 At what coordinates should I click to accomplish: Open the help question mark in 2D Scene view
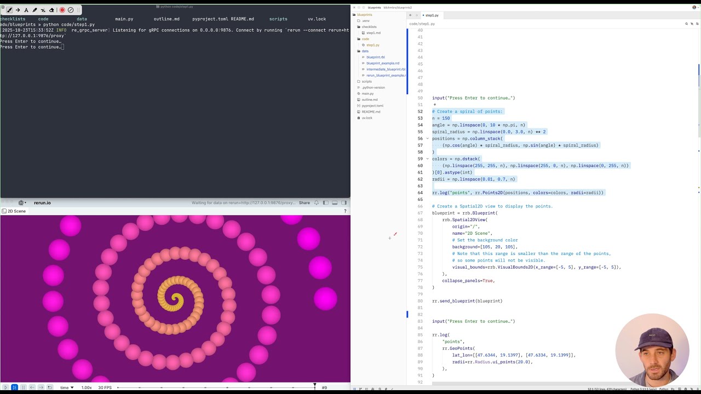[345, 211]
